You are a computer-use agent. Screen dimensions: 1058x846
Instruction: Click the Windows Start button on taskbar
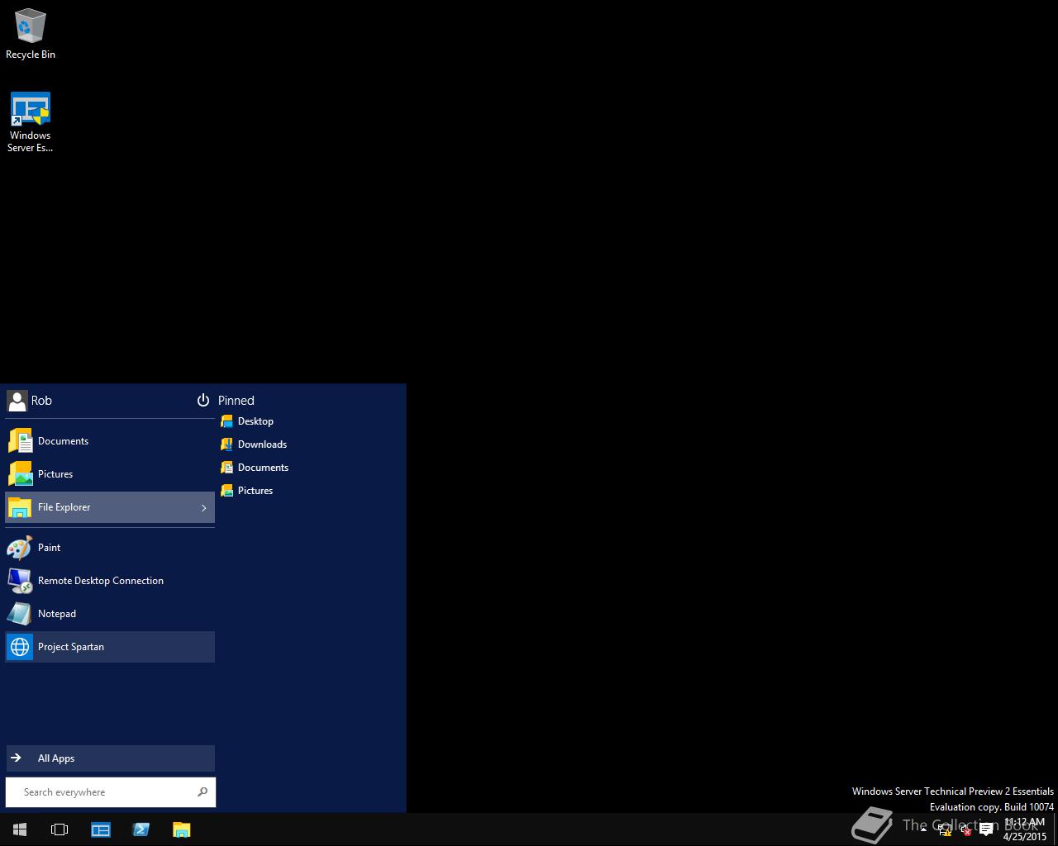point(20,829)
